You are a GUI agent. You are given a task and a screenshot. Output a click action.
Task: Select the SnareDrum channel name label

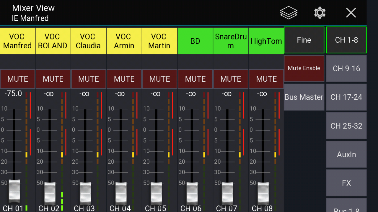click(231, 41)
